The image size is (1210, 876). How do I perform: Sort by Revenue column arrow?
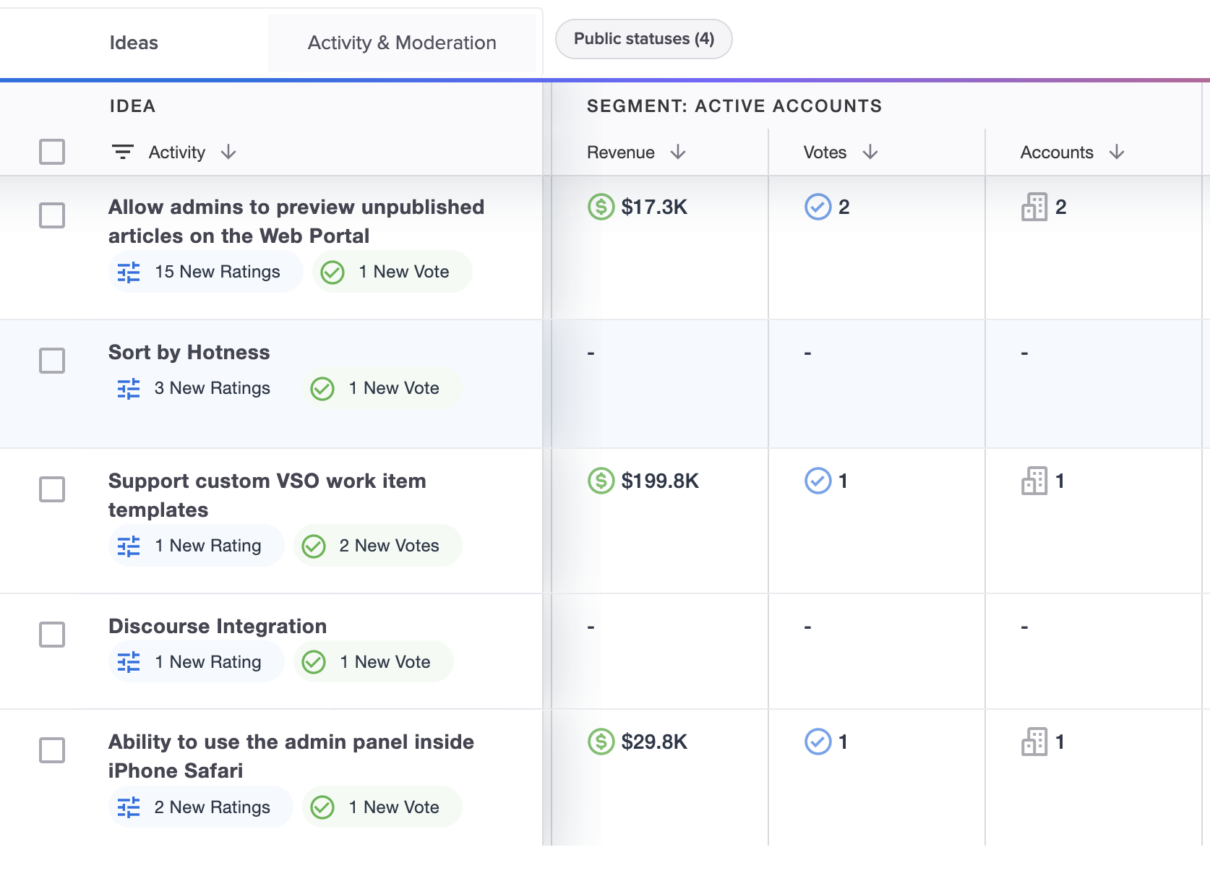click(x=678, y=152)
